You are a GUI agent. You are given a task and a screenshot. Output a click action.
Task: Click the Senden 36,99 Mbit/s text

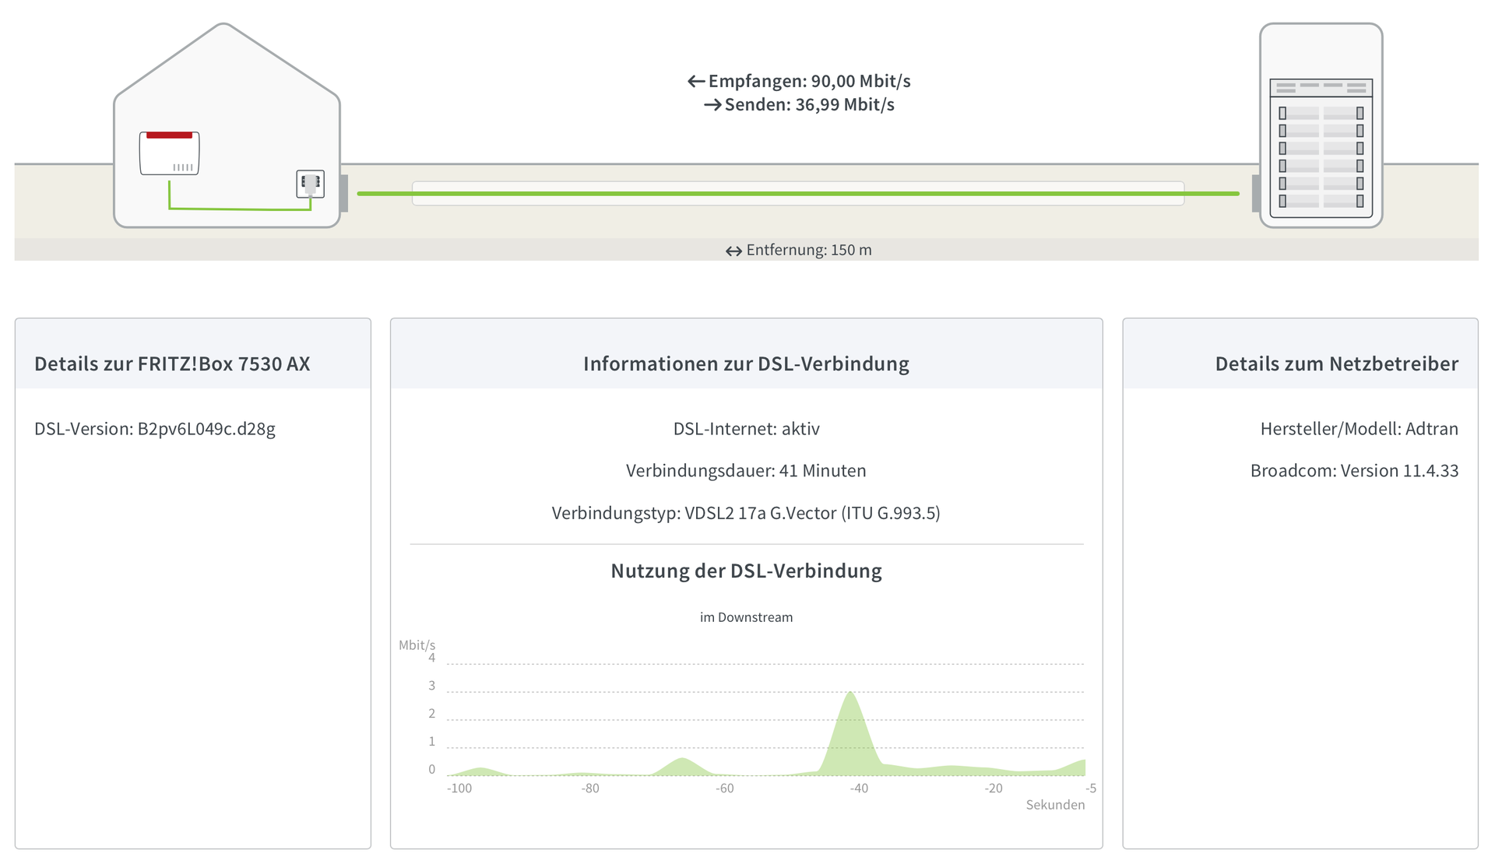click(x=809, y=104)
